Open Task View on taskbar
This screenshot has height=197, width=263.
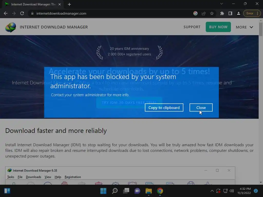pos(126,191)
